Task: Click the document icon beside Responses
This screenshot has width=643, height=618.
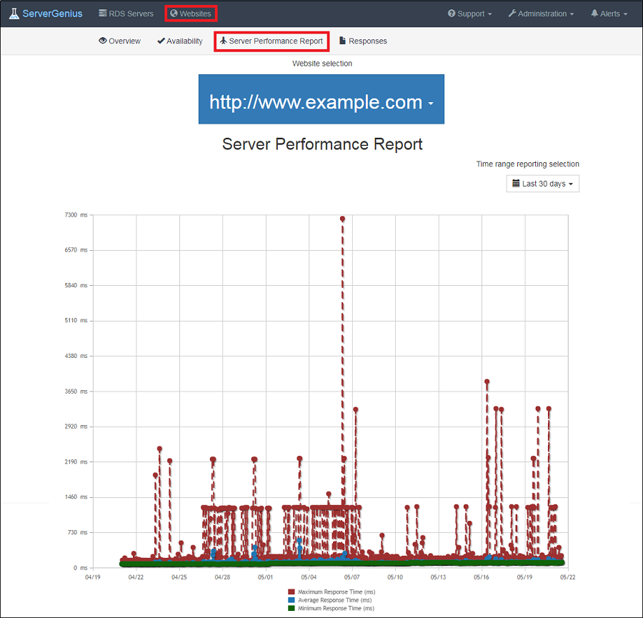Action: (x=343, y=41)
